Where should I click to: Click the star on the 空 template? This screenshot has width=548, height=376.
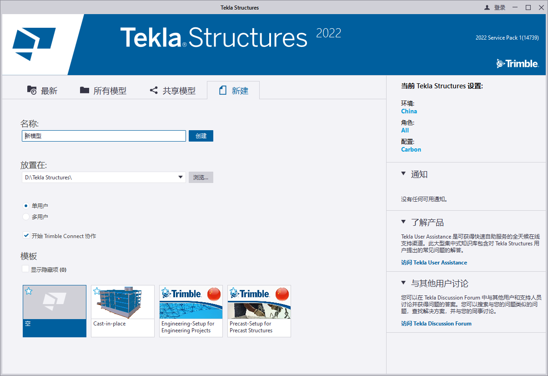point(28,291)
